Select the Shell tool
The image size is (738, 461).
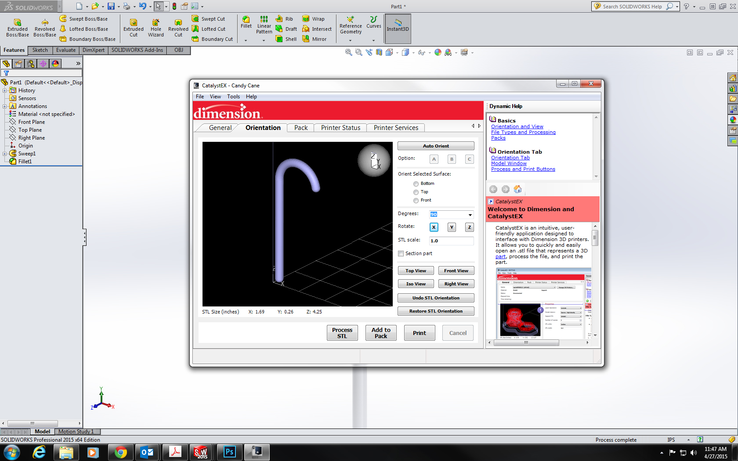286,39
